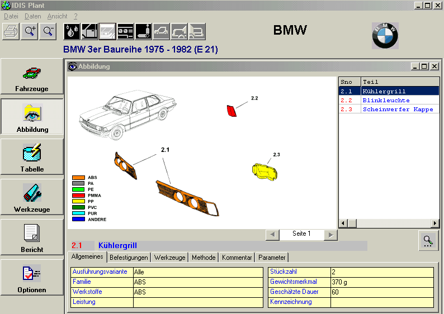Image resolution: width=444 pixels, height=314 pixels.
Task: Select the engine compartment category icon
Action: (89, 31)
